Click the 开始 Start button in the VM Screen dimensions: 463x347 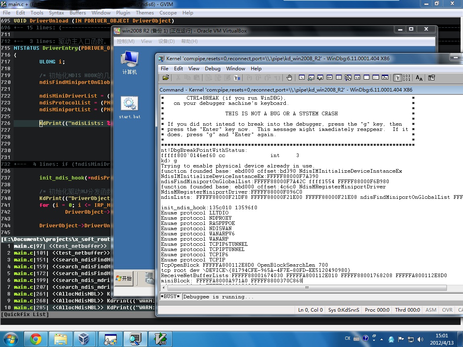tap(124, 278)
